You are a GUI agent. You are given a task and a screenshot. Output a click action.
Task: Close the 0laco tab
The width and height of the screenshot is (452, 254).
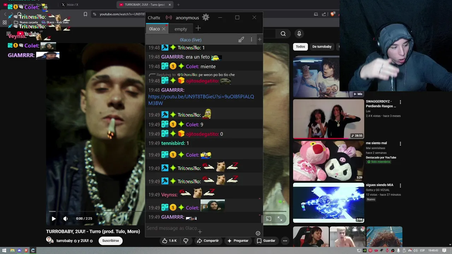coord(164,29)
